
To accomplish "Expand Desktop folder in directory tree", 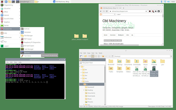I will (x=84, y=90).
